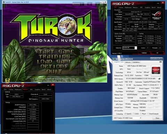Screen dimensions: 167x134
Task: Toggle the OpenCL checkbox in GPU-Z
Action: [x=125, y=114]
